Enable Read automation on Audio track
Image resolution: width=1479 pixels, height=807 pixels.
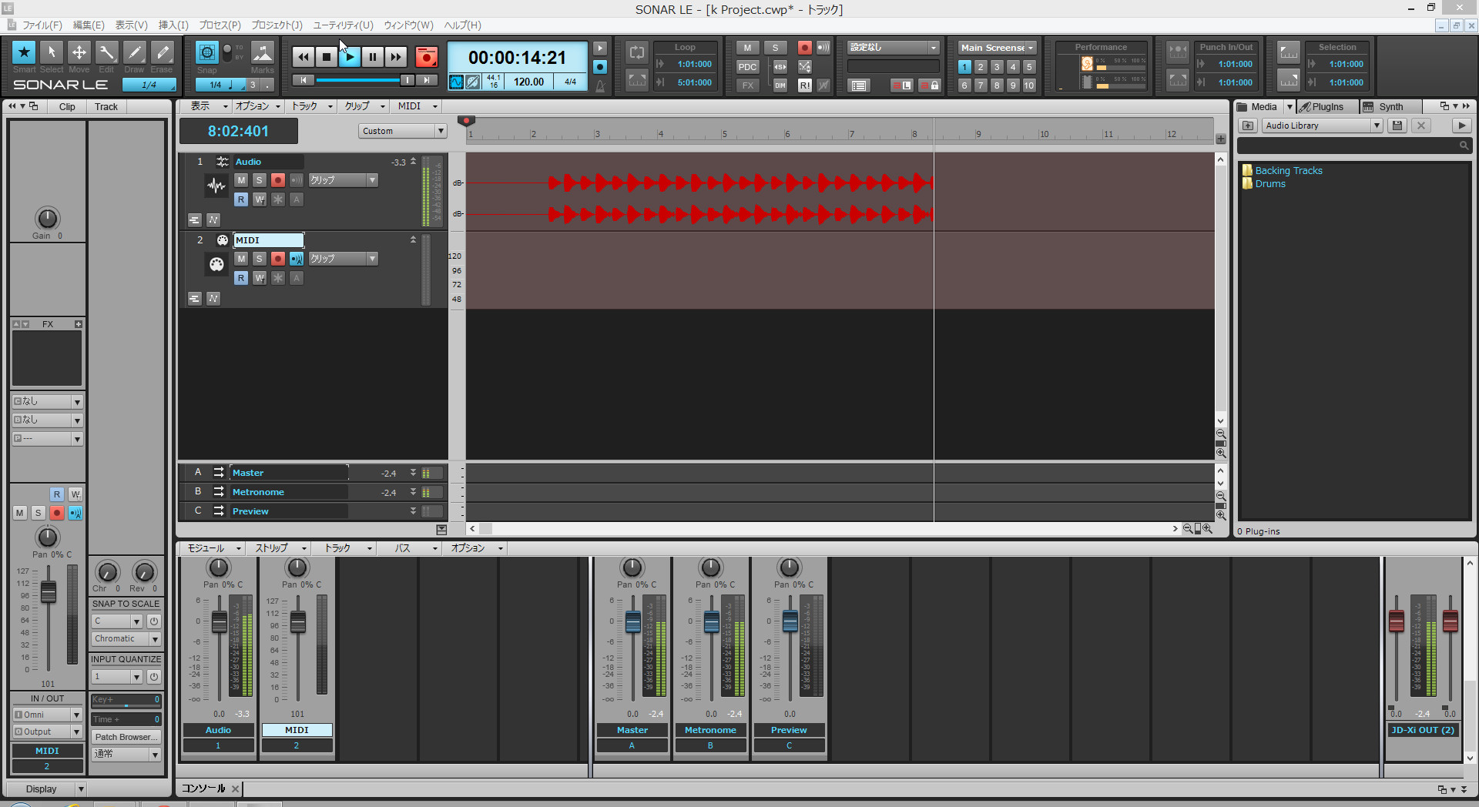(x=241, y=199)
